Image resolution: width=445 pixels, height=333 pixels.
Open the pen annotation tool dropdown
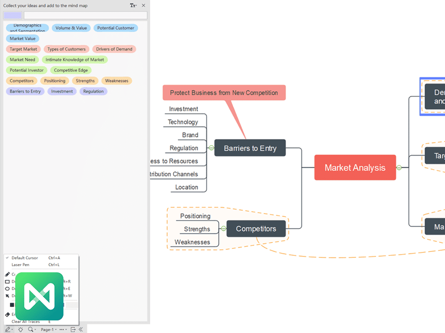pyautogui.click(x=9, y=330)
